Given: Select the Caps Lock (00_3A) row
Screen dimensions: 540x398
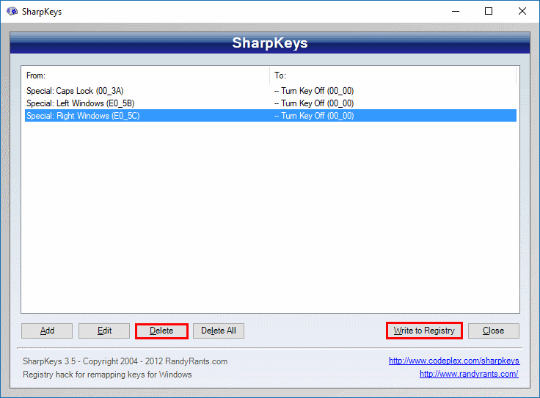Looking at the screenshot, I should (271, 91).
